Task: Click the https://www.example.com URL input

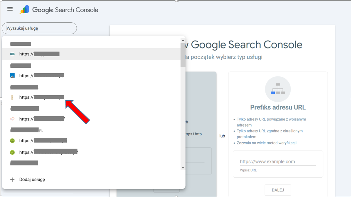Action: coord(278,162)
